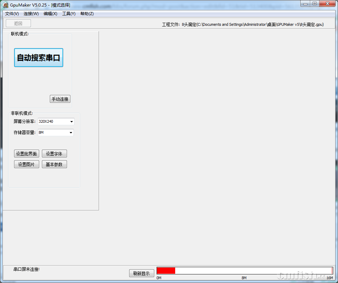Click the 刷新显示 button
Viewport: 338px width, 283px height.
coord(142,273)
